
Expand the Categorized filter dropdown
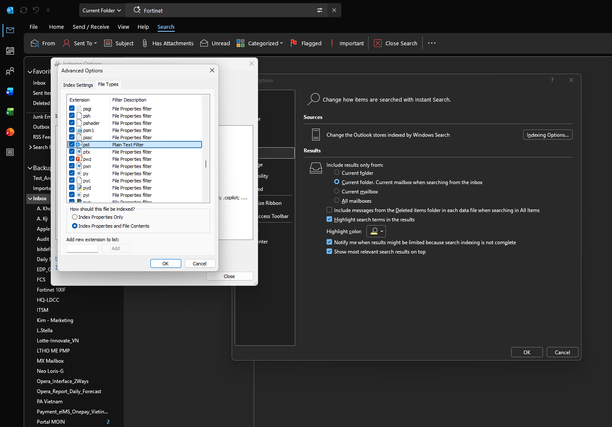tap(260, 43)
